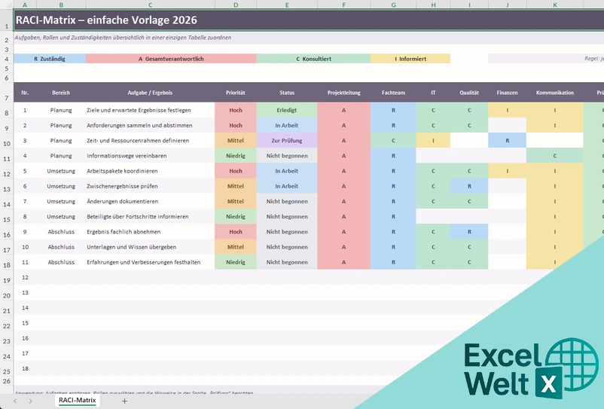Select the 'Kommunikation' table header
Viewport: 604px width, 409px height.
pyautogui.click(x=555, y=93)
